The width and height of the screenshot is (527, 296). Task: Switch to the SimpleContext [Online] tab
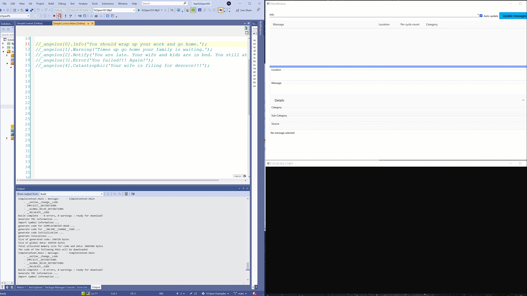[x=30, y=24]
